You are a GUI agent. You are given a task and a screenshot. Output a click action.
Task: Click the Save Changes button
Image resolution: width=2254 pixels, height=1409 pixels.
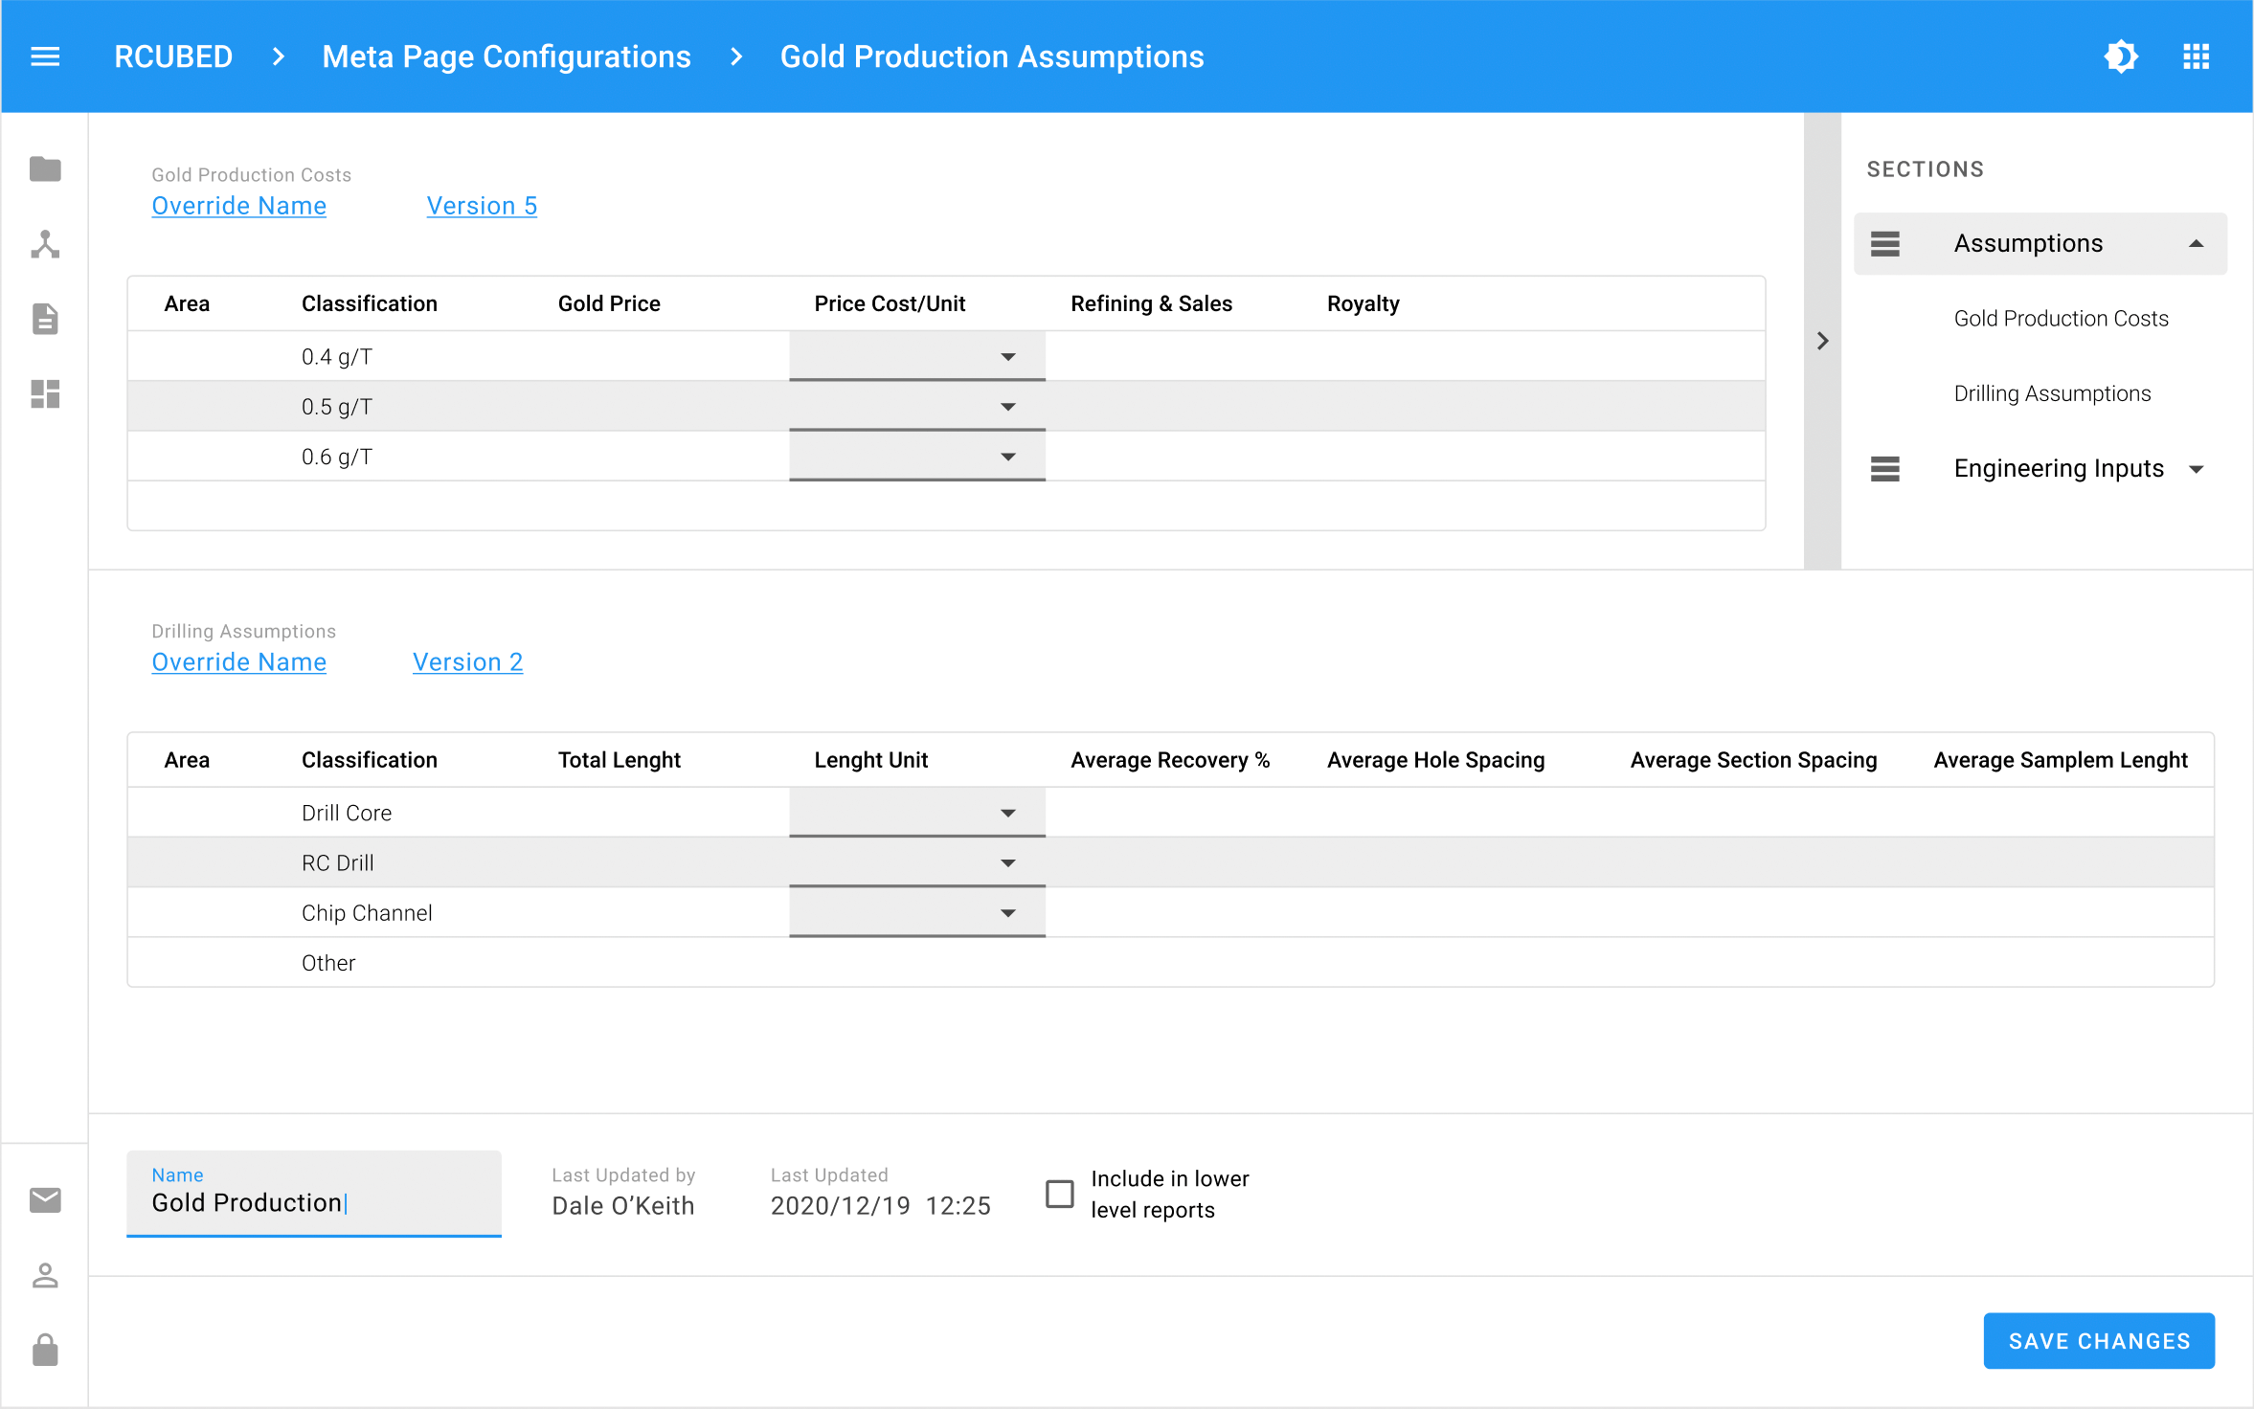[2098, 1341]
